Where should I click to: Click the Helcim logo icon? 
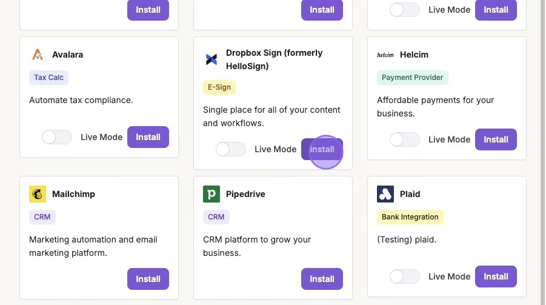click(x=385, y=55)
